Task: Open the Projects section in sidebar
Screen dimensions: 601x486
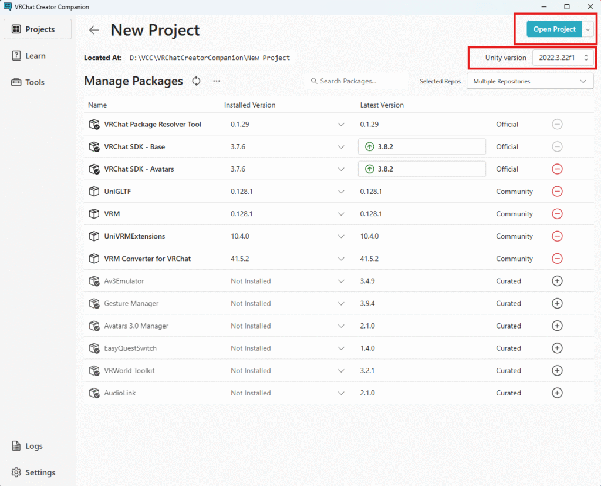Action: click(38, 29)
